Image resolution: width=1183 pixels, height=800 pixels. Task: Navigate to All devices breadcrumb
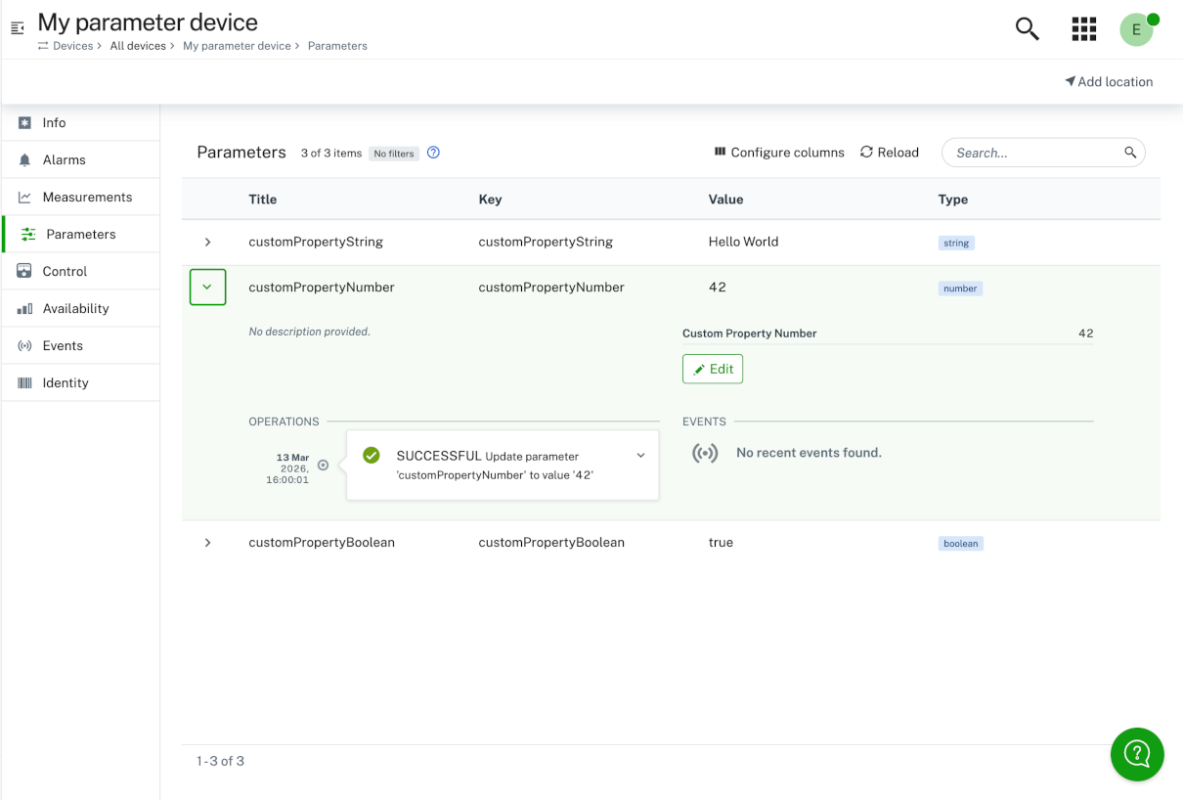[138, 46]
